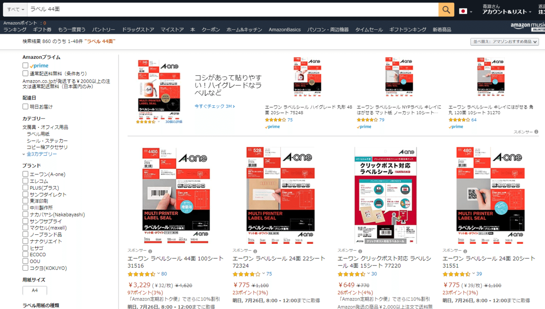Viewport: 545px width, 309px height.
Task: Open アカウント&リスト account dropdown
Action: (x=508, y=12)
